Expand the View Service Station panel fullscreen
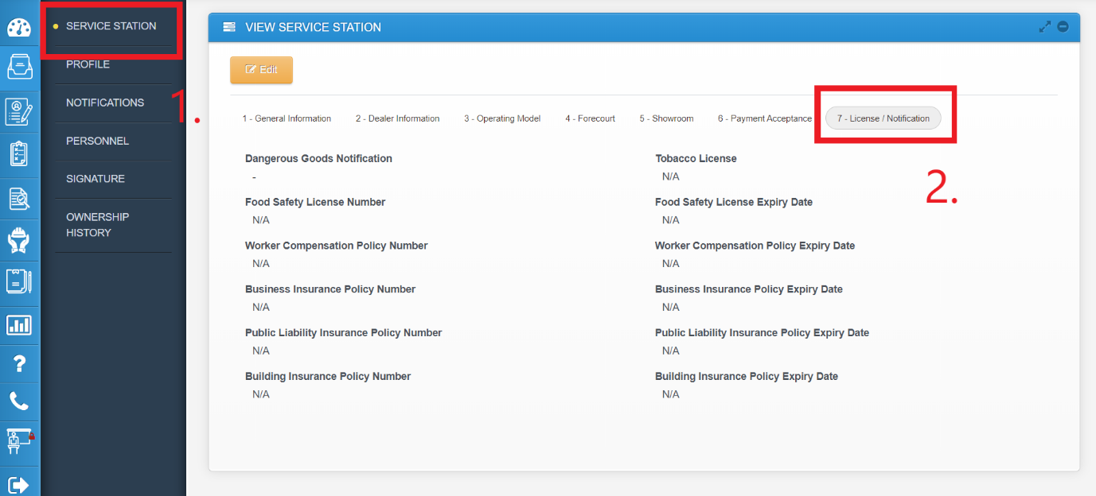The height and width of the screenshot is (496, 1096). 1045,27
